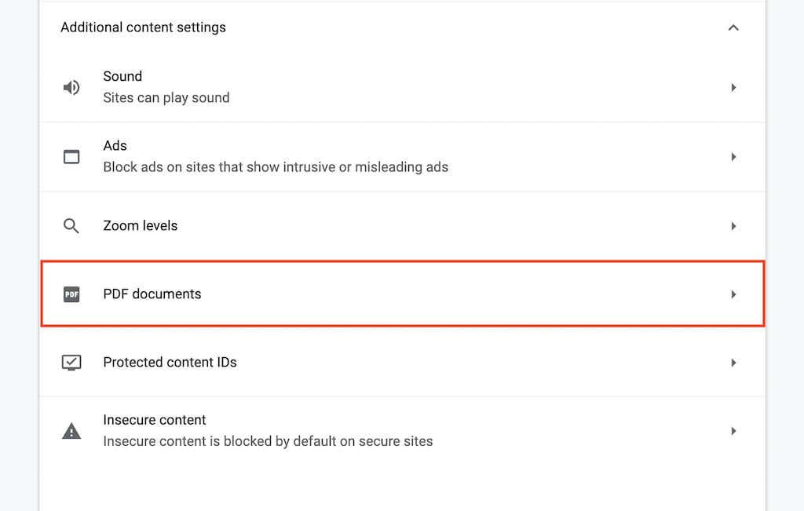Click the Ads window icon
Screen dimensions: 804x511
71,156
